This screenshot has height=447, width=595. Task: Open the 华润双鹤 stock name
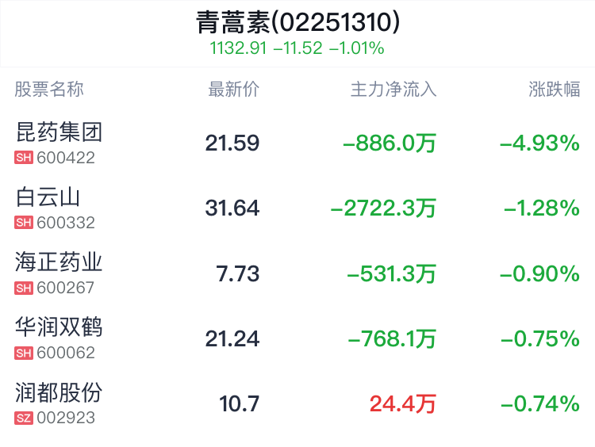[59, 327]
